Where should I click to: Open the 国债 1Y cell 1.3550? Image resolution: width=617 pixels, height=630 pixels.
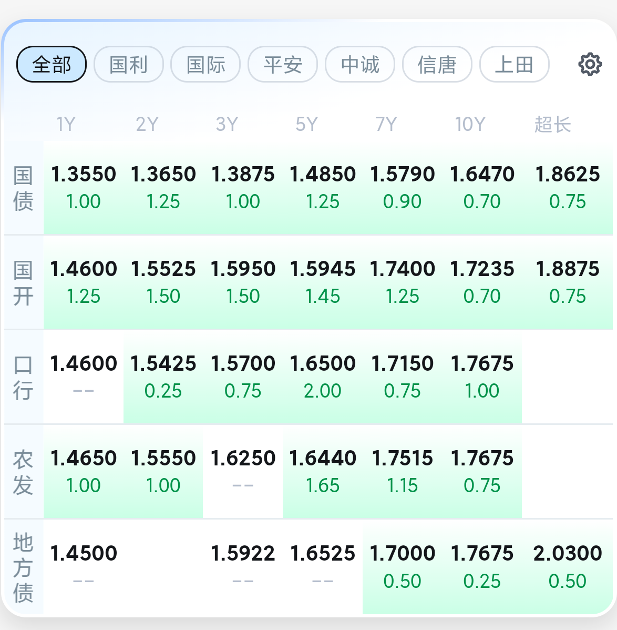tap(84, 188)
